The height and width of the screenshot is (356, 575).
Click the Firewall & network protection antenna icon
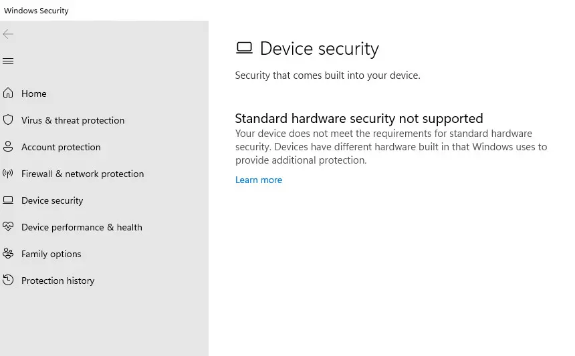(x=8, y=174)
